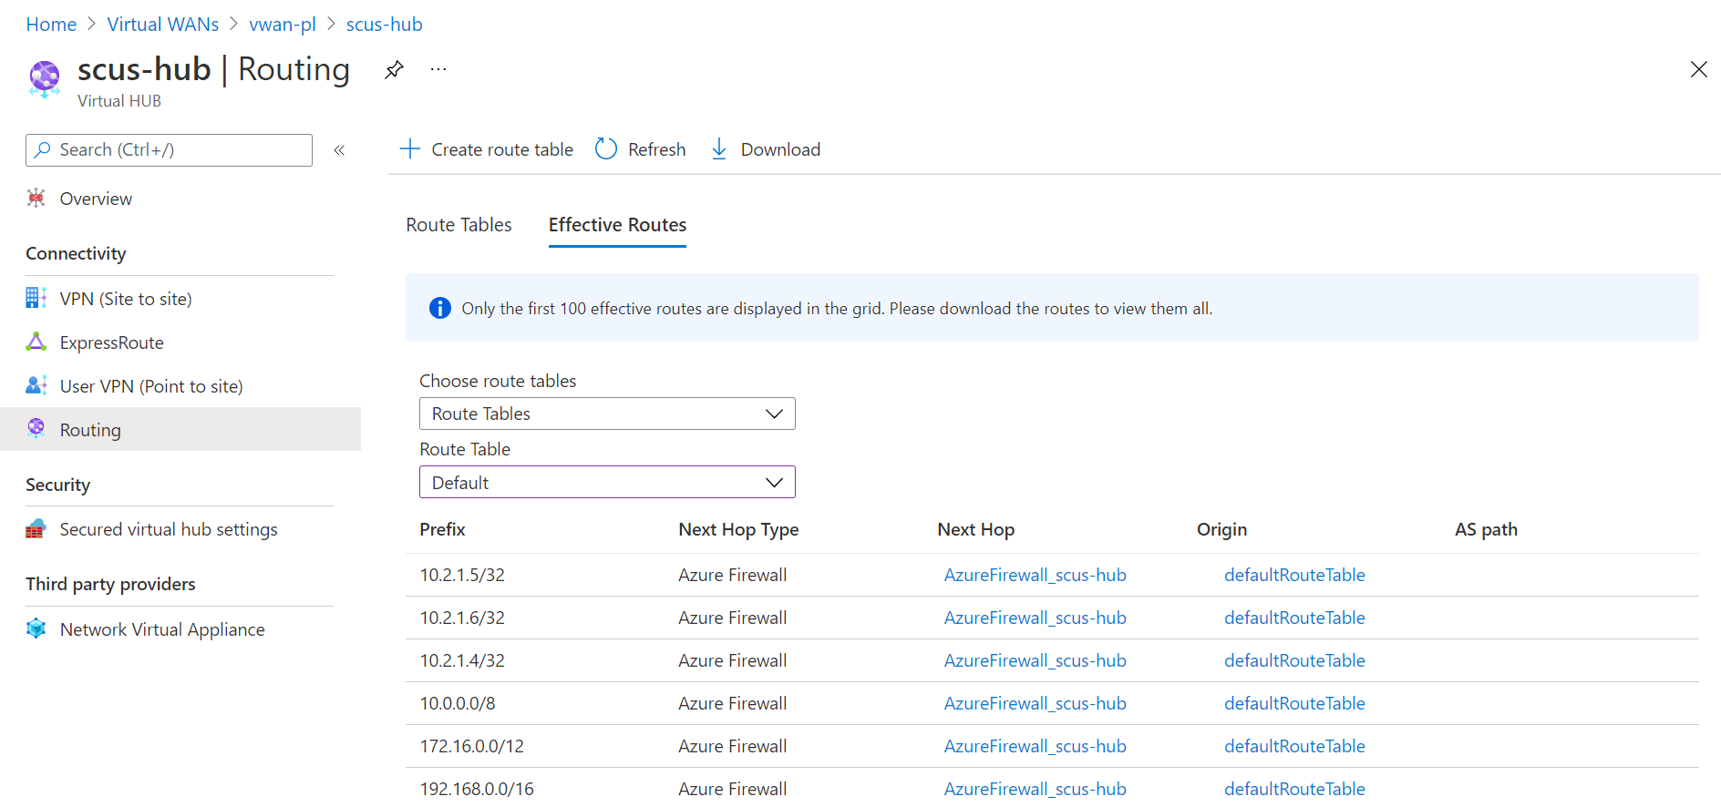Open Secured virtual hub settings
Image resolution: width=1721 pixels, height=807 pixels.
tap(168, 529)
